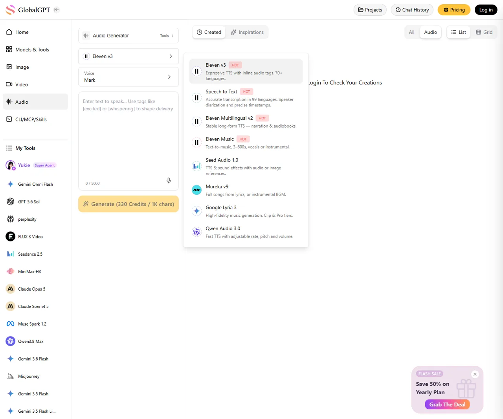The image size is (503, 419).
Task: Open the Audio section in the sidebar
Action: 35,102
